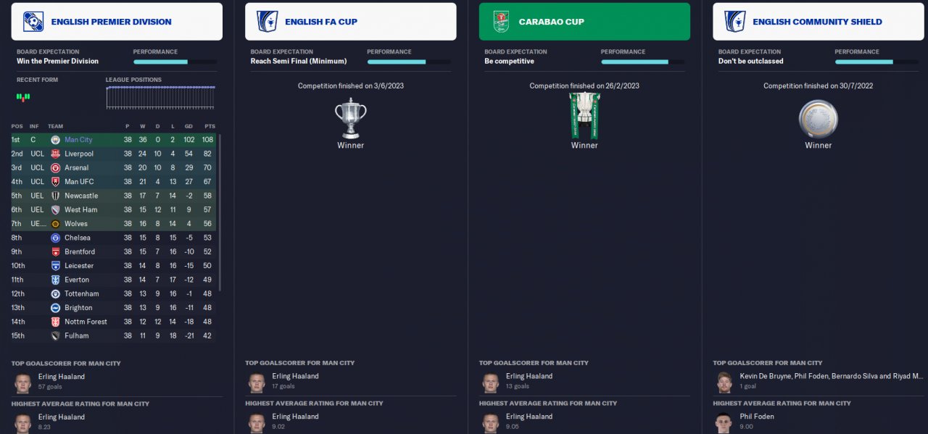Click the English FA Cup header icon
This screenshot has width=928, height=434.
267,22
